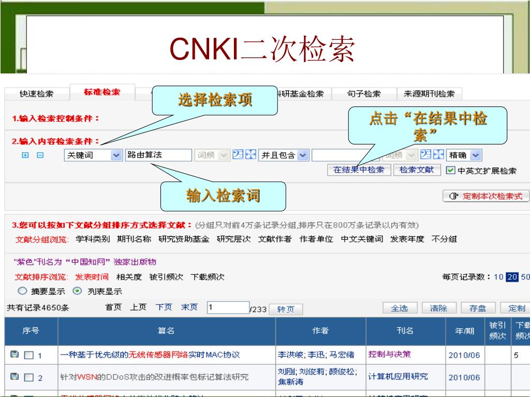The height and width of the screenshot is (397, 530).
Task: Go to 末页 last page
Action: pos(189,307)
